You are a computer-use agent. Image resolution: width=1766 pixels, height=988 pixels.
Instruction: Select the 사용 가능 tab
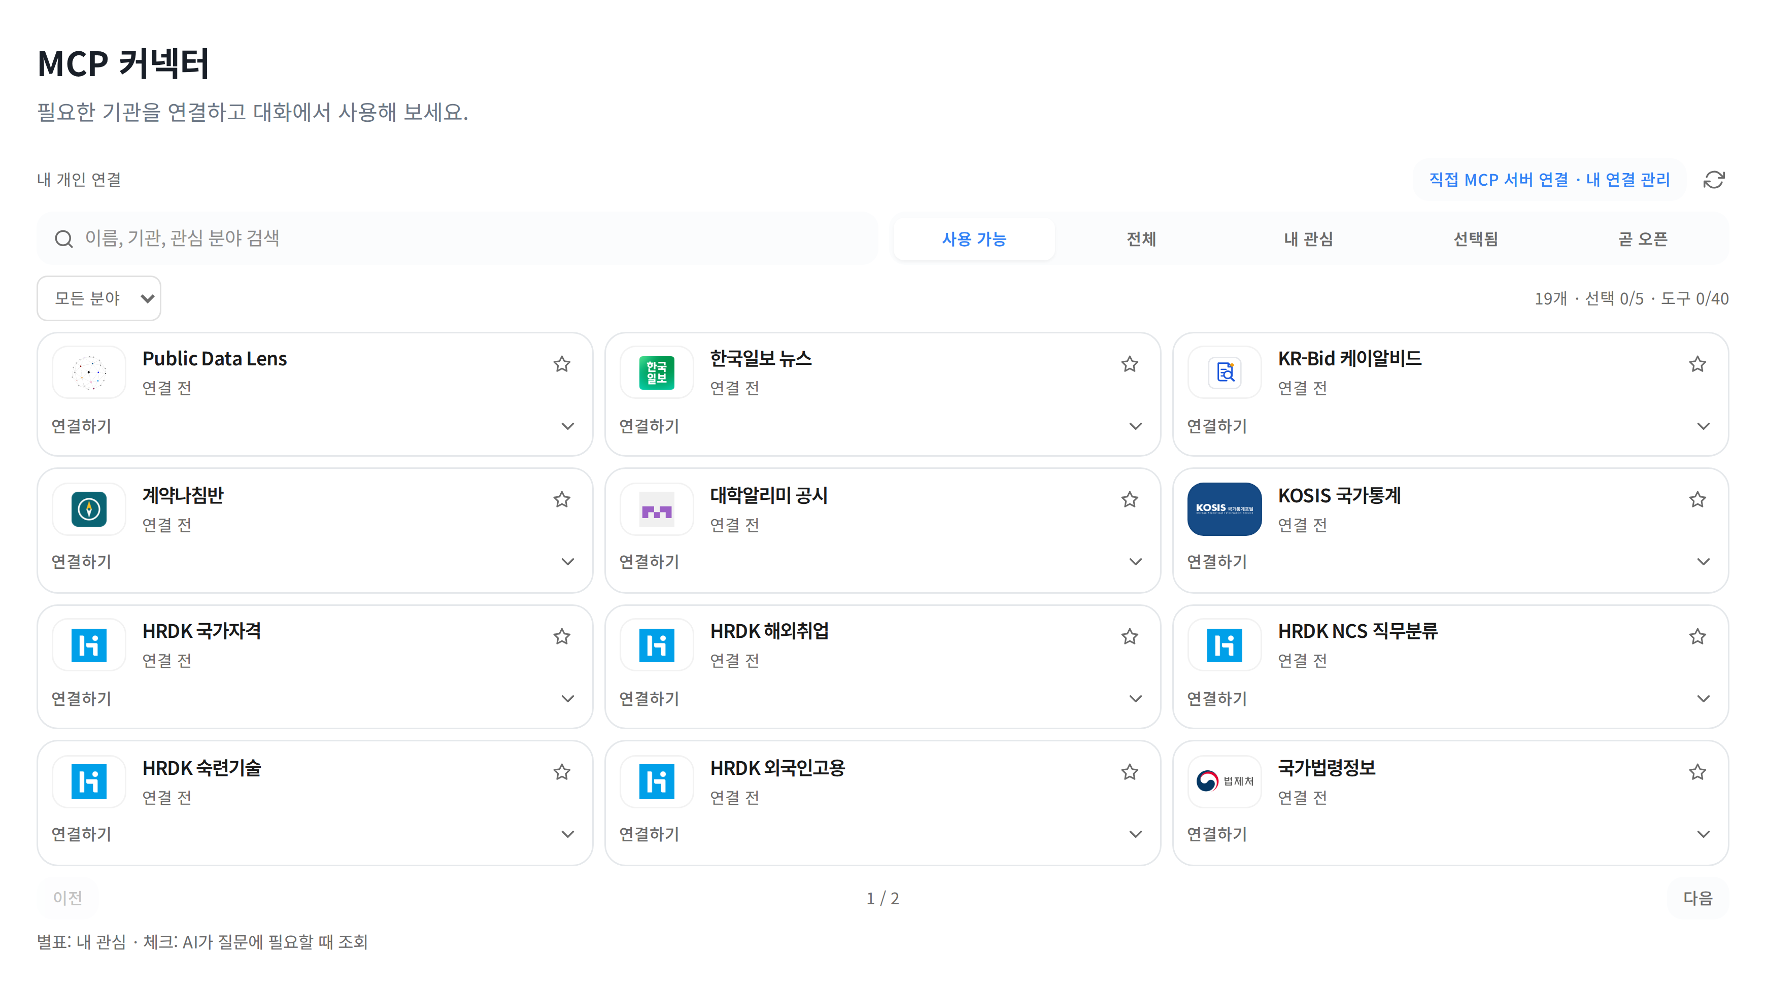click(973, 240)
